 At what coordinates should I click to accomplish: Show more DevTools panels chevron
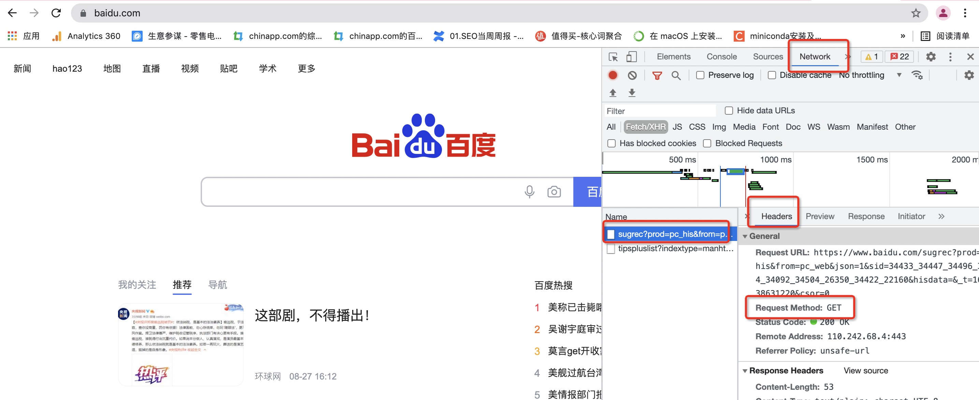[x=847, y=57]
